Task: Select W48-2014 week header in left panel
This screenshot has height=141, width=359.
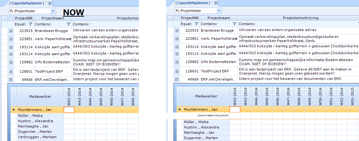Action: click(133, 97)
